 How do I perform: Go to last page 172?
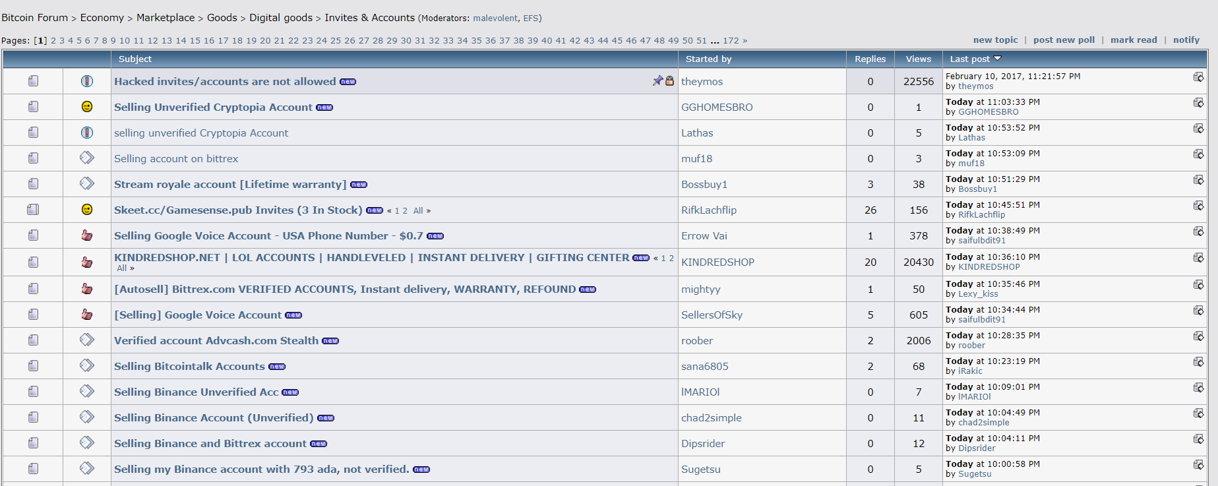(x=731, y=41)
